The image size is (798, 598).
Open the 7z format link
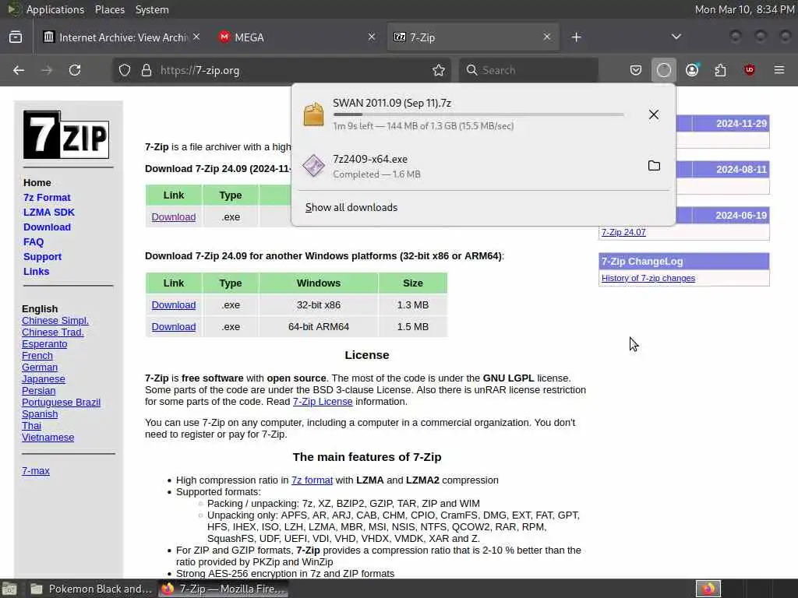tap(312, 480)
